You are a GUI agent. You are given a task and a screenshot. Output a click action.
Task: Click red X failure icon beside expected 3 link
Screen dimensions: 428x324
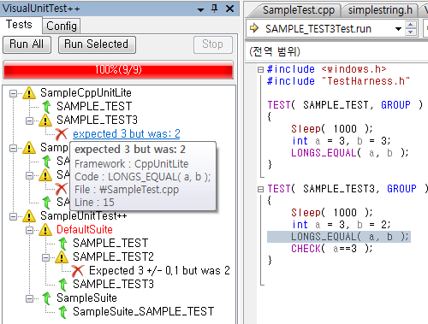(62, 134)
